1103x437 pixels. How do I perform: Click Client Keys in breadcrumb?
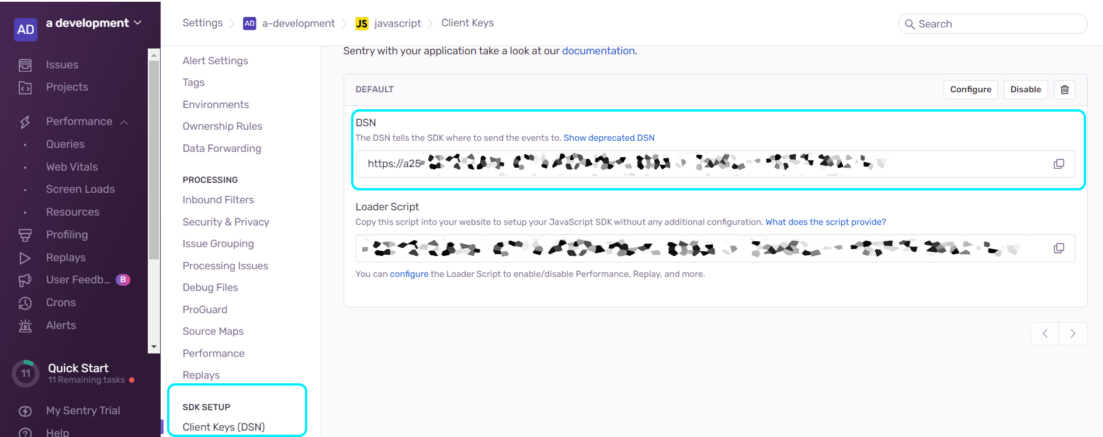pyautogui.click(x=467, y=23)
